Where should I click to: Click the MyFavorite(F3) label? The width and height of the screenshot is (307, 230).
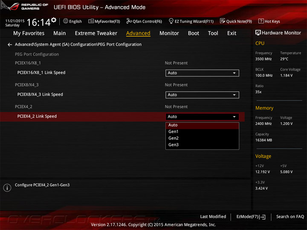pos(107,22)
